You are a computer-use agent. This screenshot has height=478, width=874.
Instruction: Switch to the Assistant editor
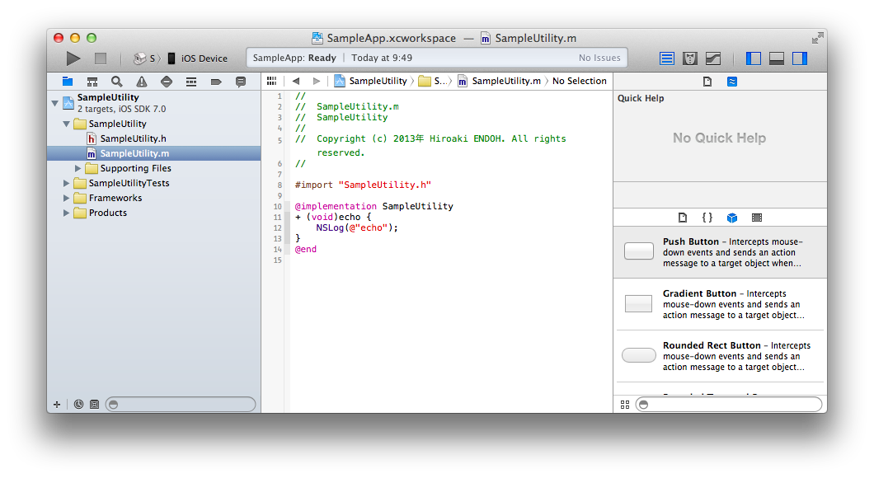(690, 59)
